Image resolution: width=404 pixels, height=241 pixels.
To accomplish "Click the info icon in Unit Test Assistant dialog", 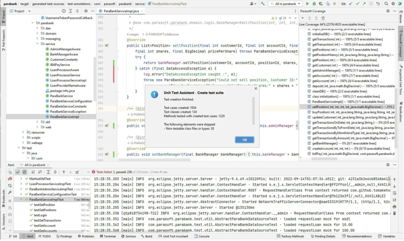I will point(154,95).
